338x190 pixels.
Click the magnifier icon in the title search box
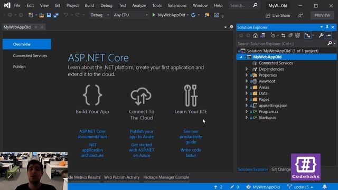point(255,5)
